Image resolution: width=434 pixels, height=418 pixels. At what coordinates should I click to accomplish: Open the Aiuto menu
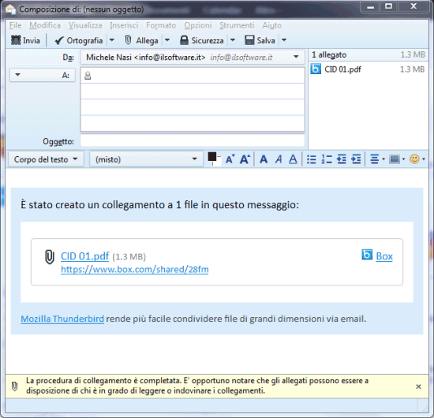(271, 25)
